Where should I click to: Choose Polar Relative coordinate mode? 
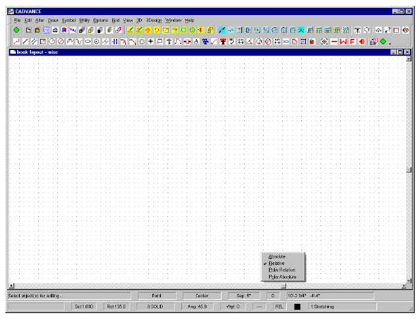(282, 270)
